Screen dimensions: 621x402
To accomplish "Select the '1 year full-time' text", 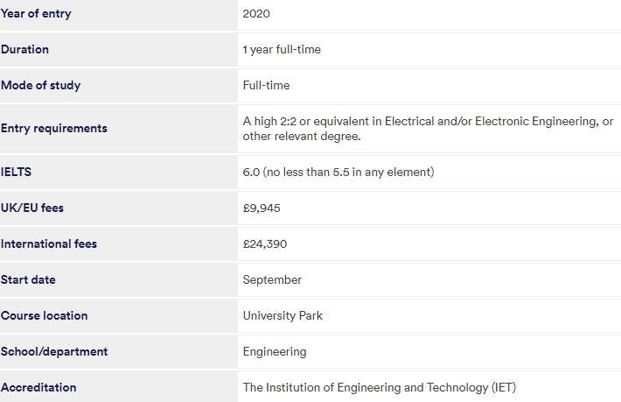I will point(282,50).
